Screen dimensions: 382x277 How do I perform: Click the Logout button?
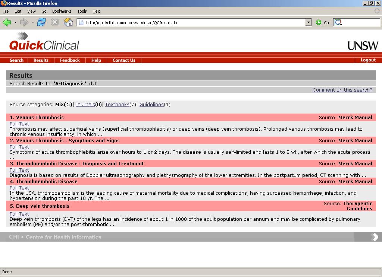[x=368, y=60]
